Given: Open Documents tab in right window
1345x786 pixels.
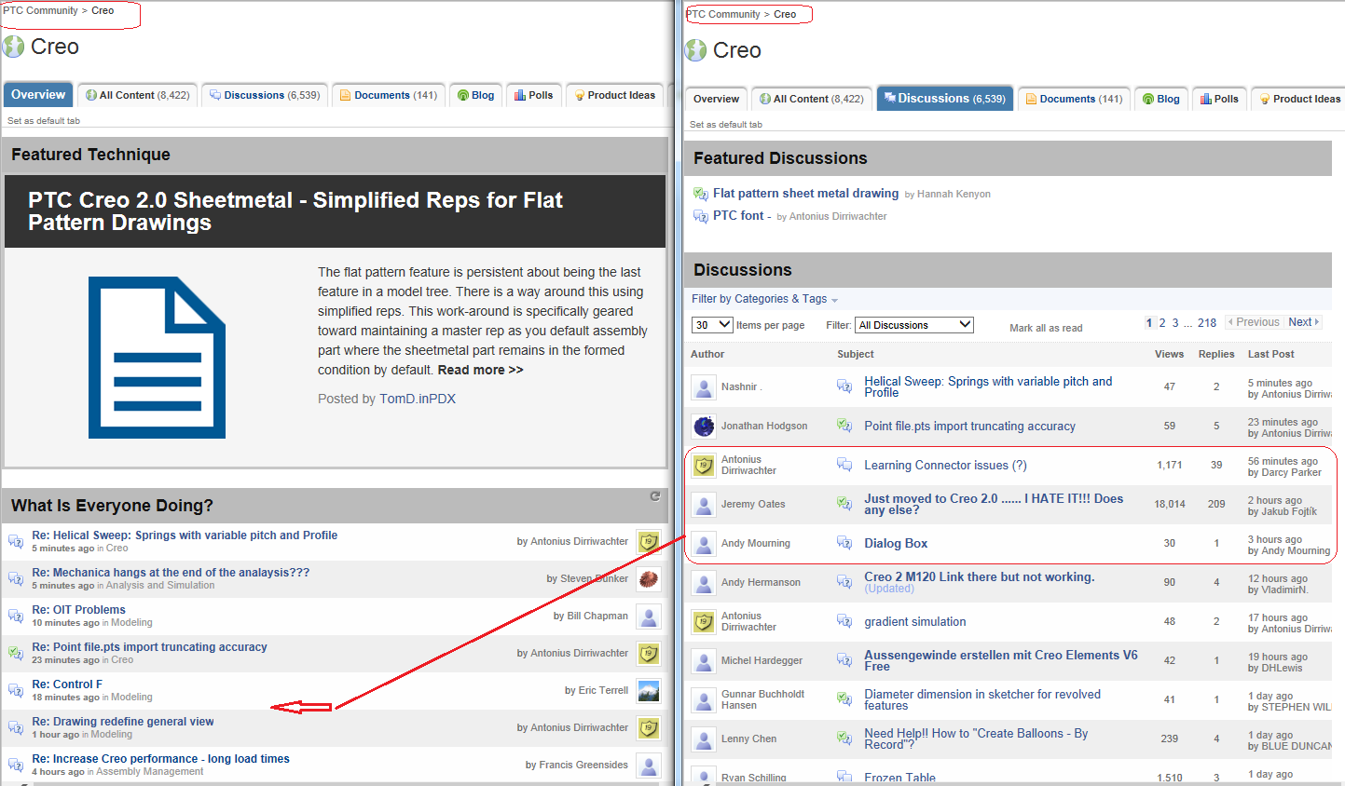Looking at the screenshot, I should (1074, 99).
